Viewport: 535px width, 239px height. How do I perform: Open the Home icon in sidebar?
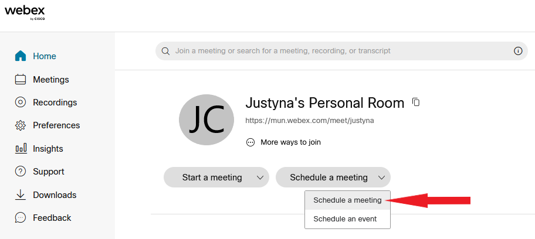[21, 56]
